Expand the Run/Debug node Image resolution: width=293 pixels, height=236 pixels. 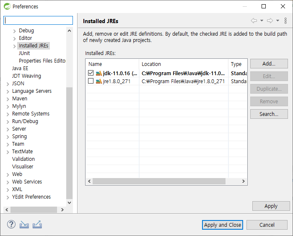click(x=8, y=122)
